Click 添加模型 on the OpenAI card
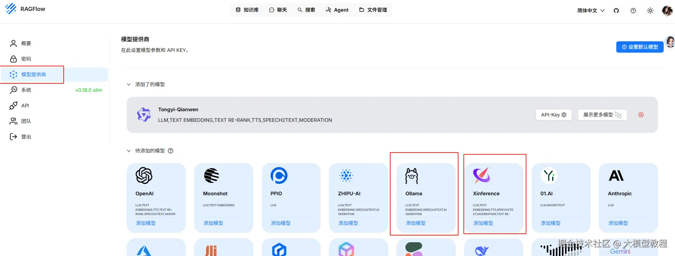The height and width of the screenshot is (256, 675). click(146, 223)
